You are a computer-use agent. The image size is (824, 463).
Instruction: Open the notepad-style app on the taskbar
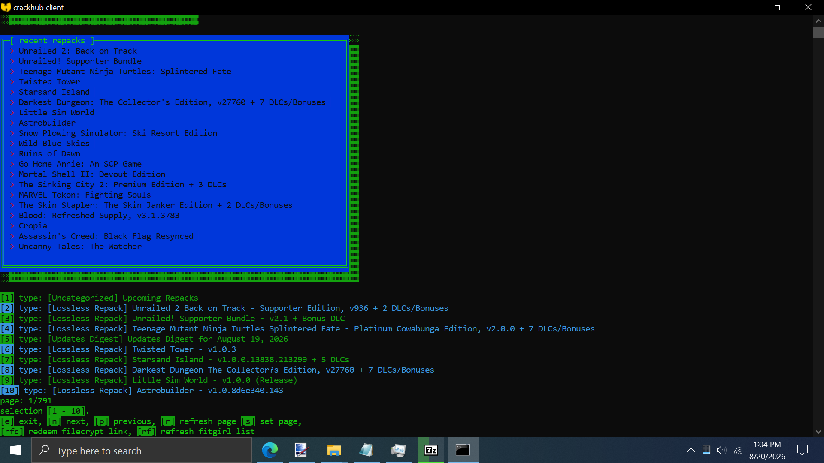[366, 450]
